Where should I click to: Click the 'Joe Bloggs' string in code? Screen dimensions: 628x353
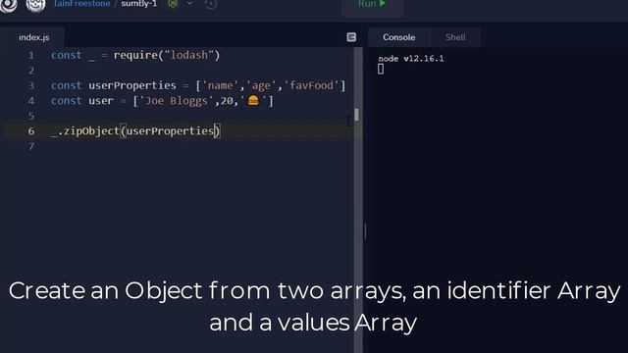pyautogui.click(x=177, y=101)
